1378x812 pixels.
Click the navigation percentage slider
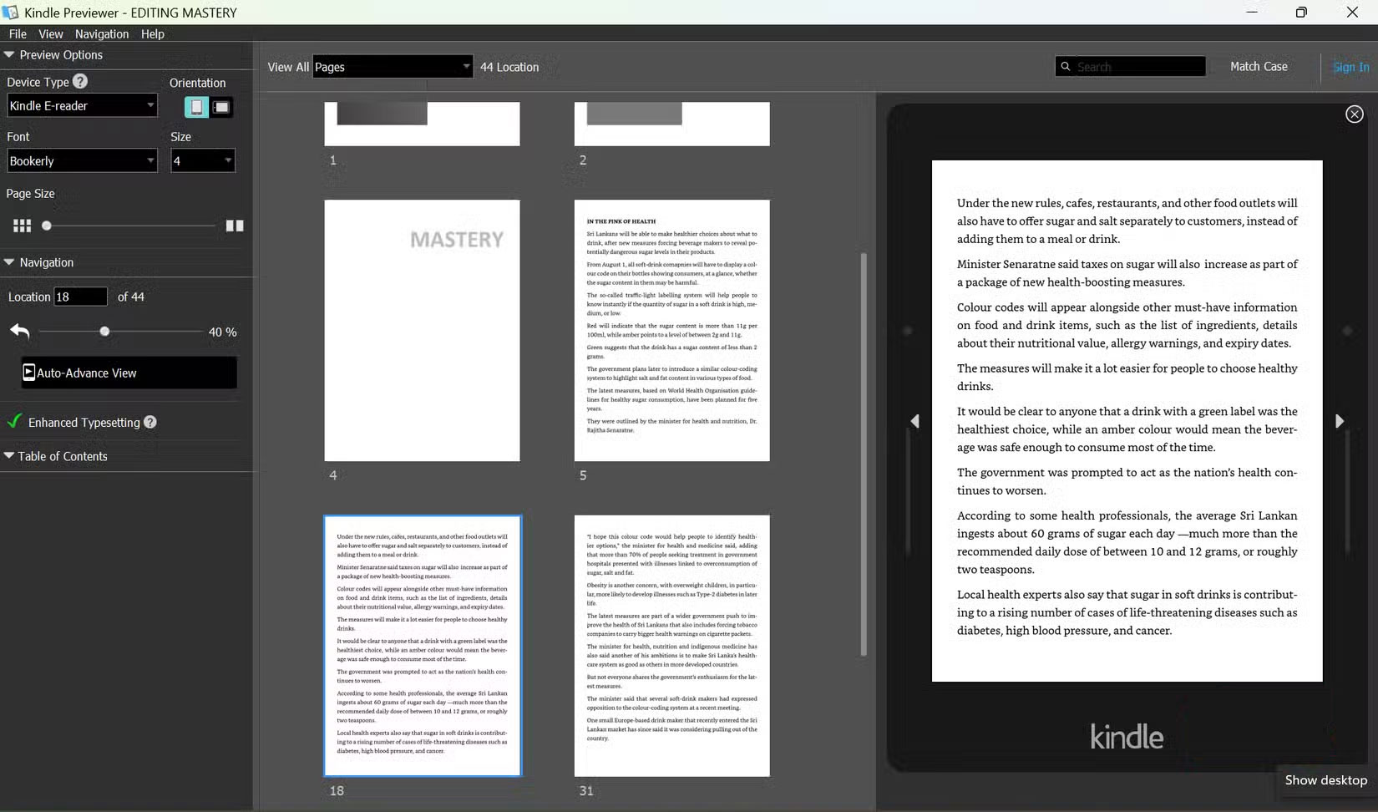(104, 332)
